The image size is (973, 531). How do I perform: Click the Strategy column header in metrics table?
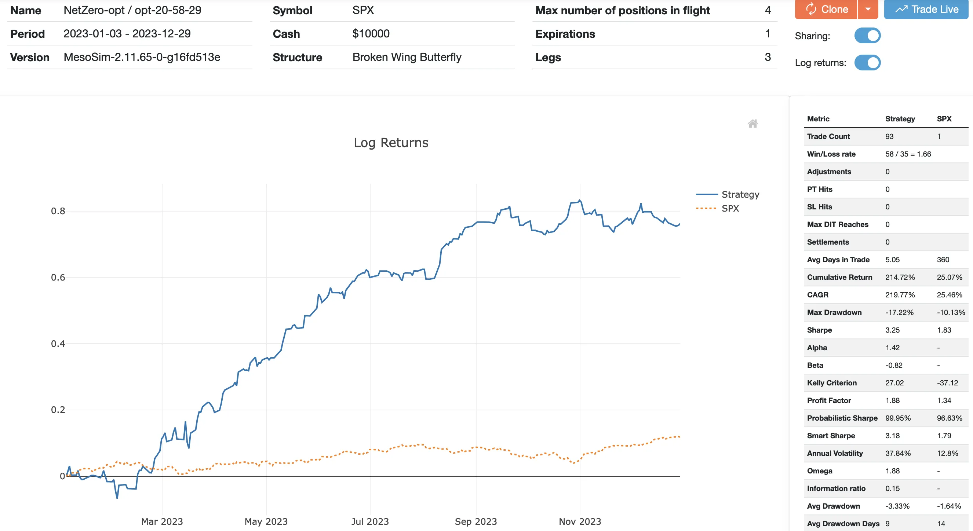900,119
